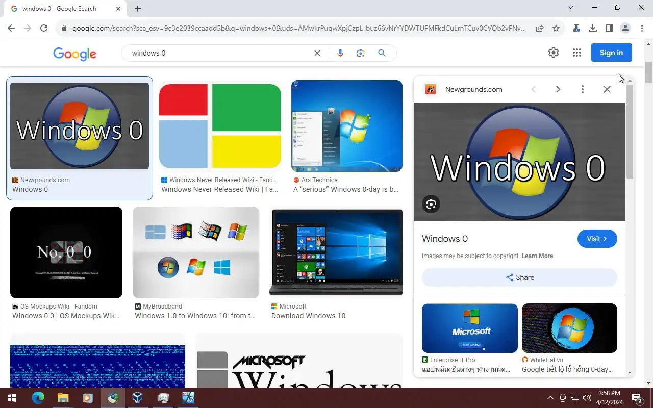Open the downloads icon in toolbar

[593, 29]
